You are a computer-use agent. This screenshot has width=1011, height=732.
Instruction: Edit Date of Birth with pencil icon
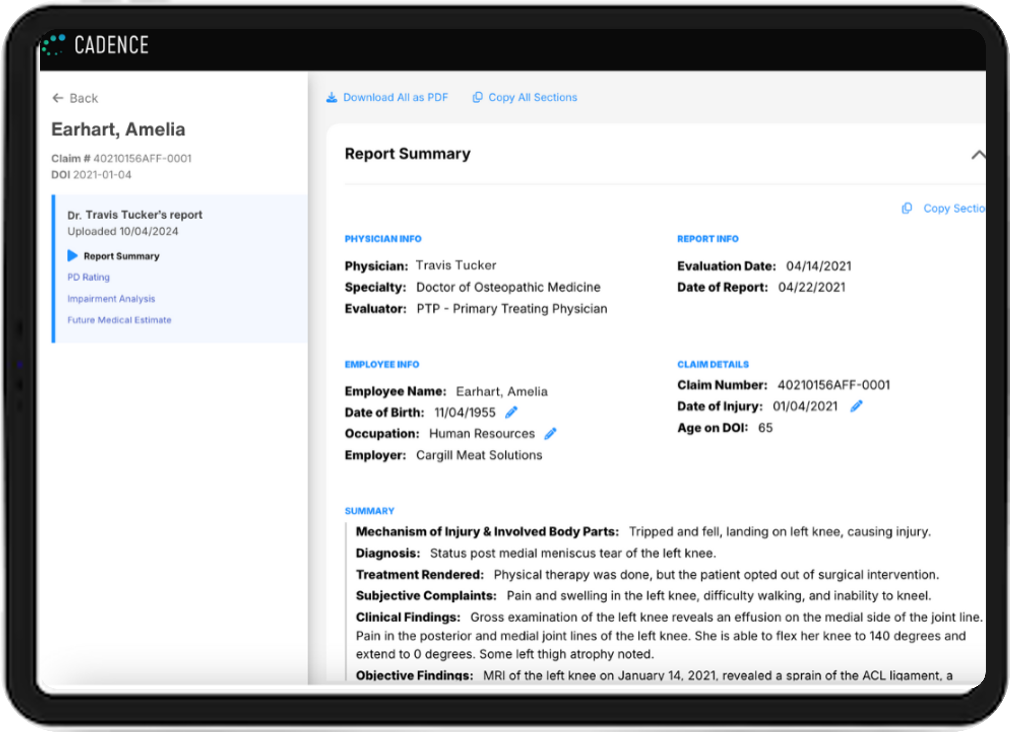[511, 412]
